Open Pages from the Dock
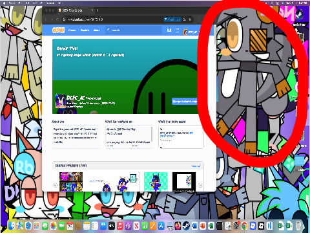This screenshot has width=310, height=233. [153, 226]
